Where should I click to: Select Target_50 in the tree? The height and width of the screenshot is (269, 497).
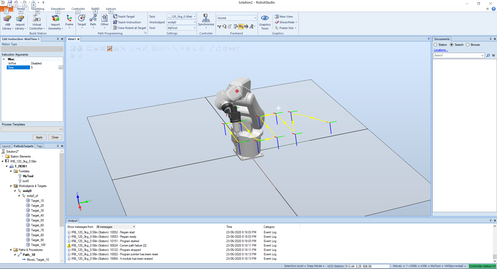pyautogui.click(x=37, y=220)
